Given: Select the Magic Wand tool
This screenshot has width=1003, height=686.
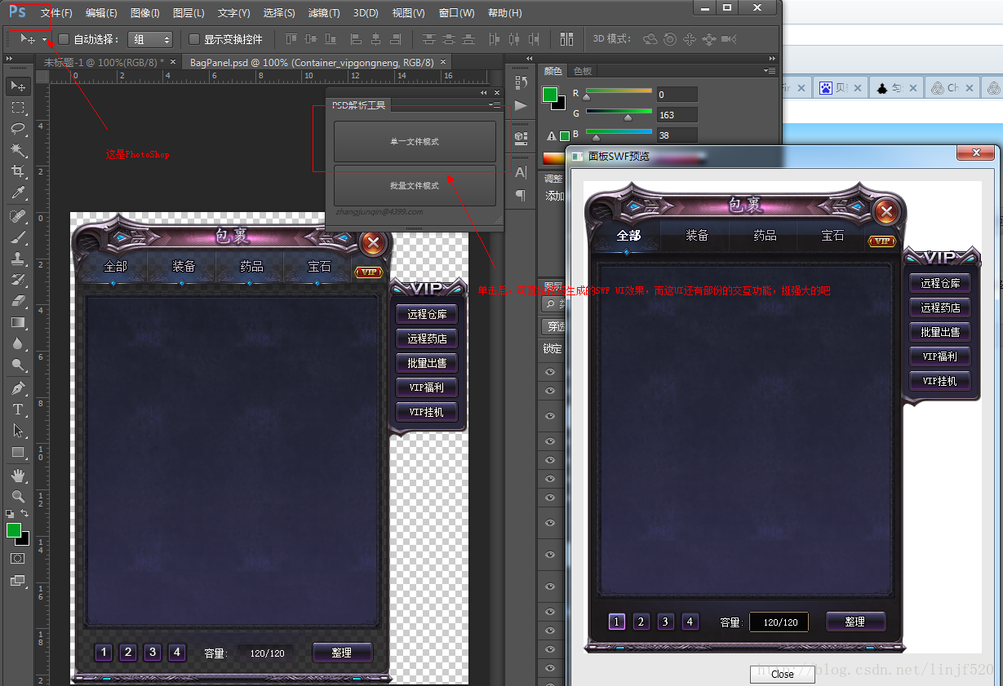Looking at the screenshot, I should (x=18, y=150).
